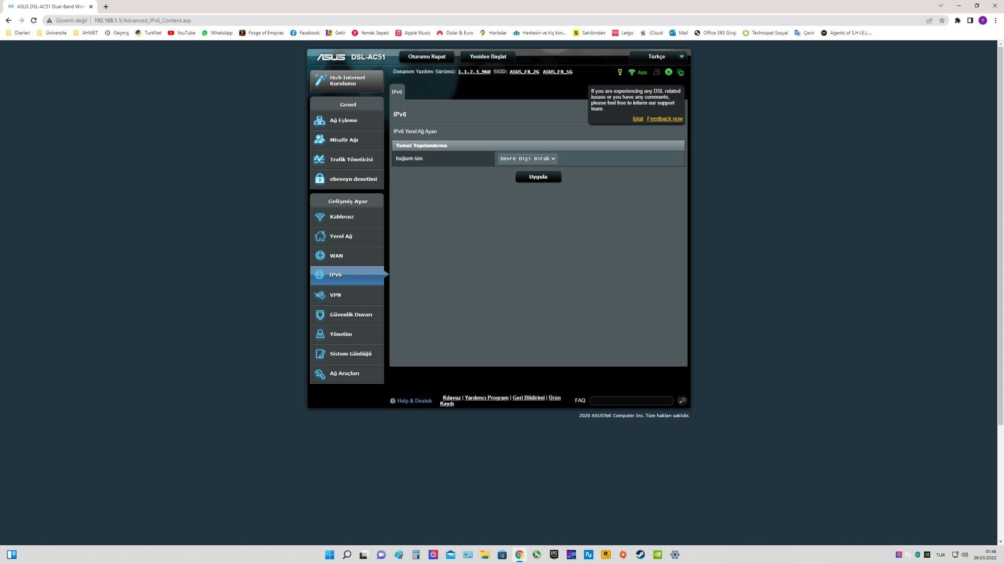Viewport: 1004px width, 564px height.
Task: Open ebeveyn denetimi parental controls
Action: click(320, 179)
